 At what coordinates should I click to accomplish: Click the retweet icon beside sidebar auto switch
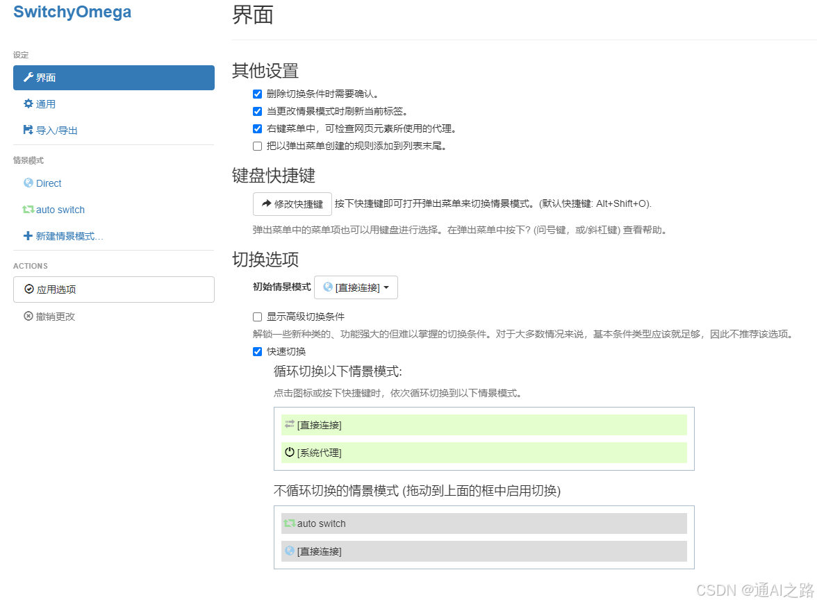pyautogui.click(x=28, y=210)
